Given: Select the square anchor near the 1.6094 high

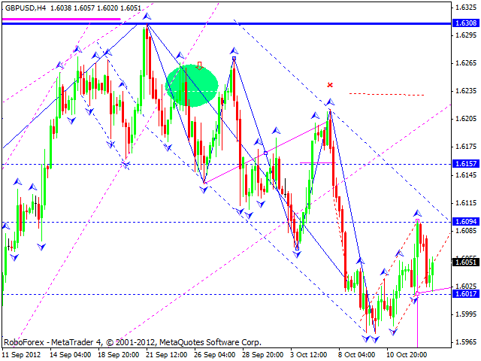Looking at the screenshot, I should click(417, 221).
